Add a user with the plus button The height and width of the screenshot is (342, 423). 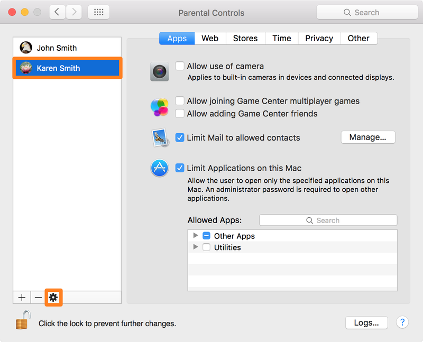22,297
